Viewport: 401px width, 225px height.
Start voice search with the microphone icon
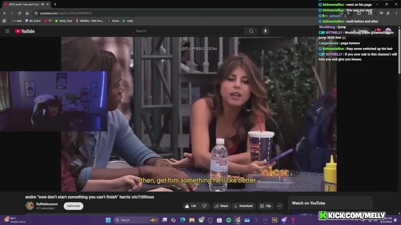(265, 31)
